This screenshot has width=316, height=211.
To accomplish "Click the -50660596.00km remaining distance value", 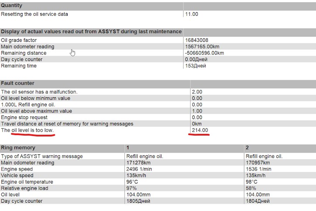I will click(x=205, y=53).
